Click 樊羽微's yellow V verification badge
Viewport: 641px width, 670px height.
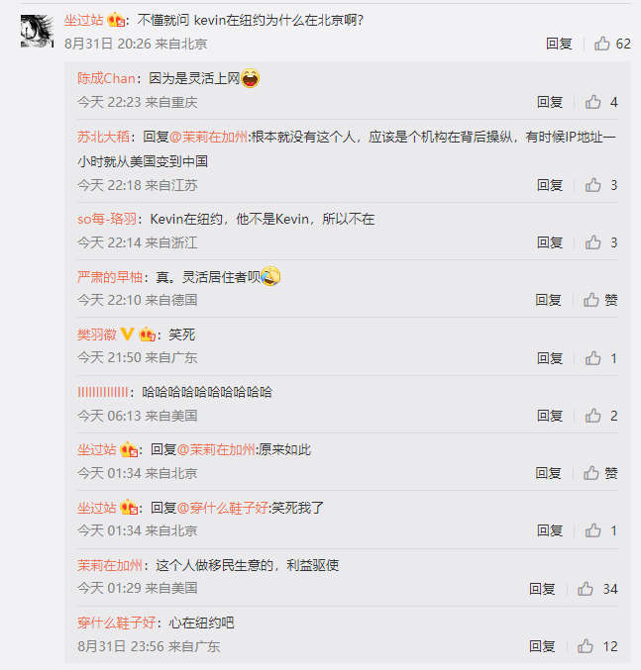pos(127,334)
